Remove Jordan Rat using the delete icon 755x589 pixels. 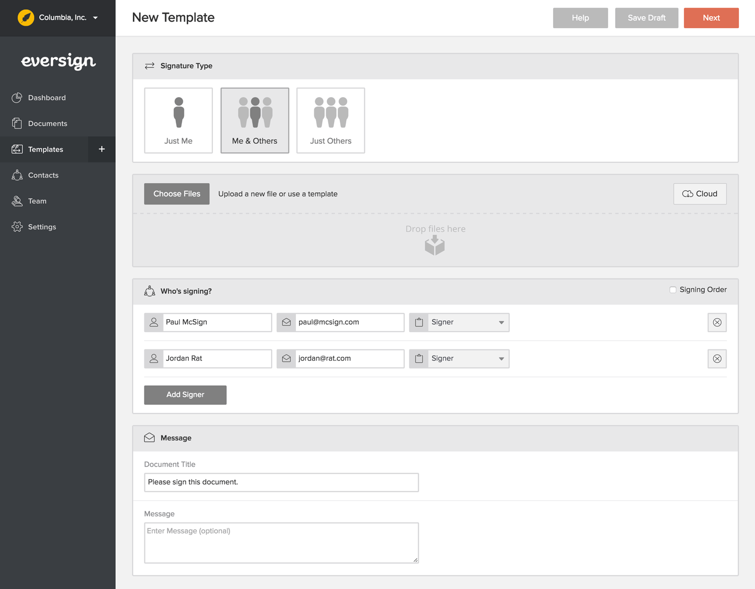click(717, 358)
